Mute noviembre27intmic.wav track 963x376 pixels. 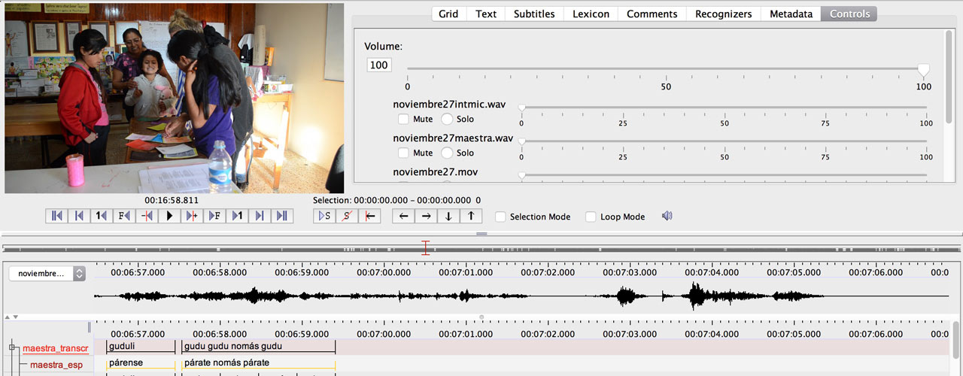(x=404, y=119)
